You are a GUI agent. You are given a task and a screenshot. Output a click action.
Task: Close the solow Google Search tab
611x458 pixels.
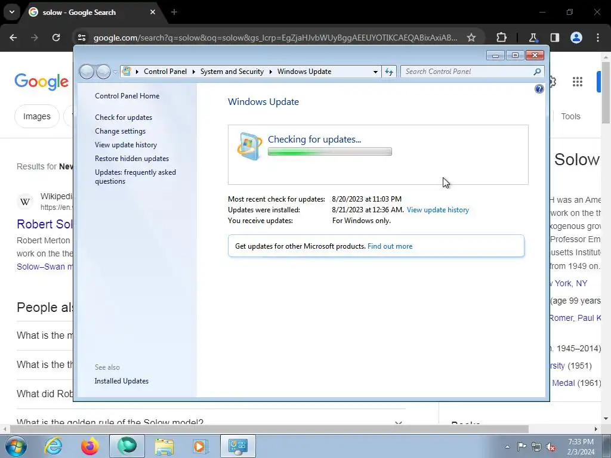click(153, 12)
